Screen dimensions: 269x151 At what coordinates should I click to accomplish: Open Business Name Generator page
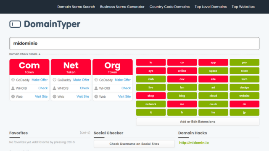[x=122, y=7]
